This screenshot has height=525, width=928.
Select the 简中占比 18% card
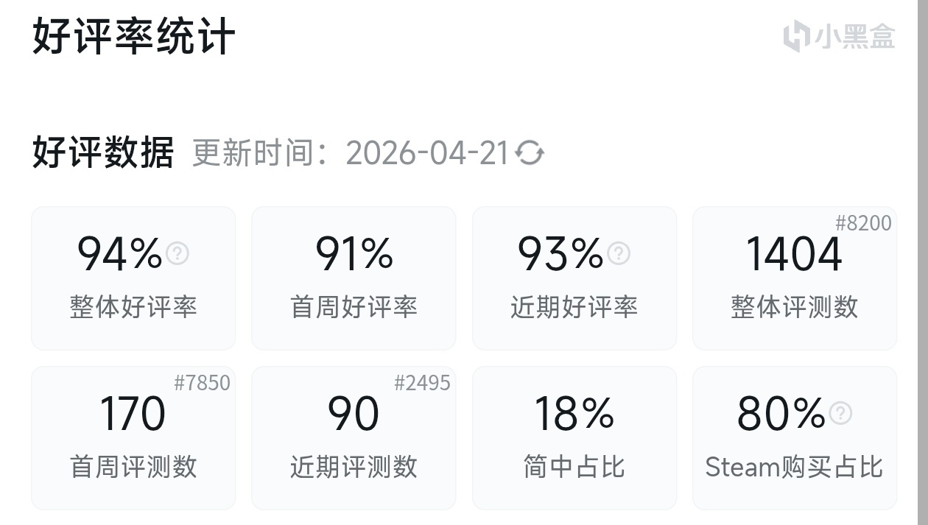pos(574,438)
